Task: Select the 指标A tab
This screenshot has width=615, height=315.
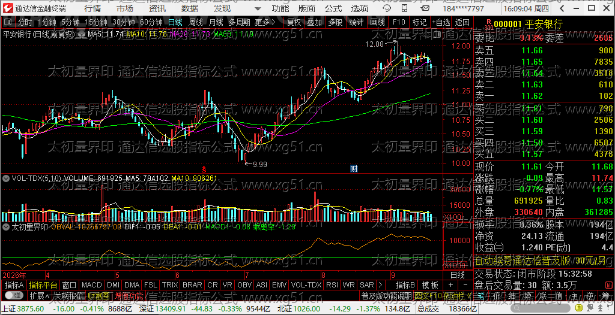Action: (14, 285)
